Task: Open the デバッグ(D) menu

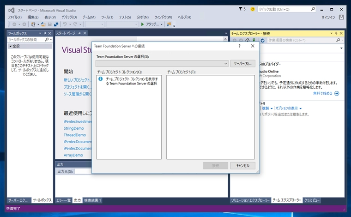Action: (69, 17)
